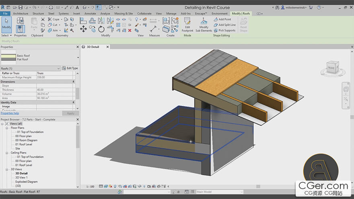Collapse the Identity Data section
The height and width of the screenshot is (199, 354).
[x=73, y=103]
